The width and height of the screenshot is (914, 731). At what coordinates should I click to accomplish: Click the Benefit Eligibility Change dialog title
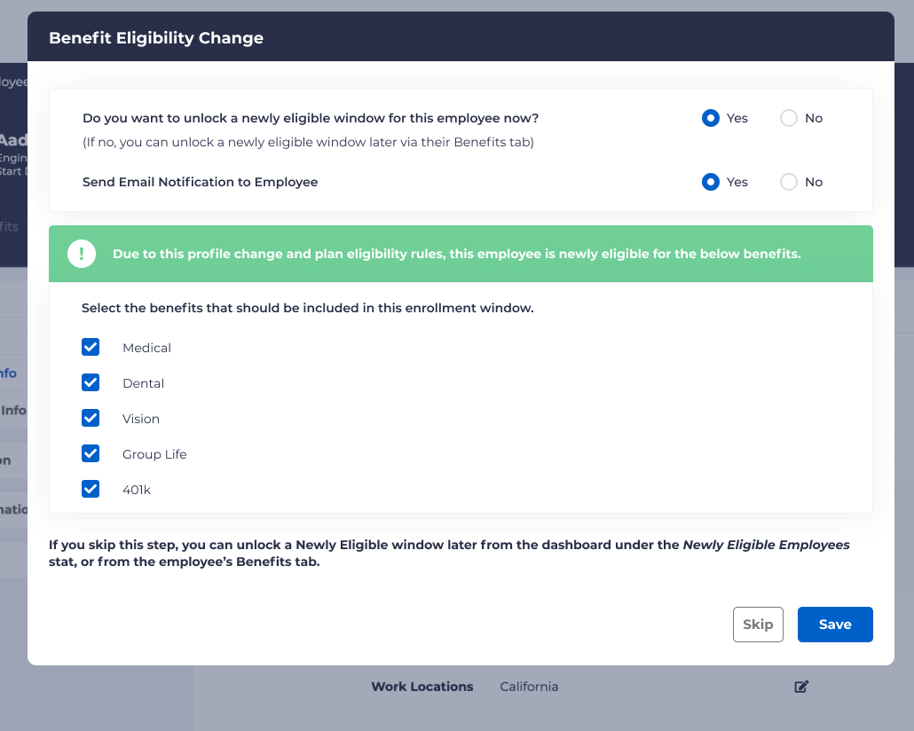156,38
